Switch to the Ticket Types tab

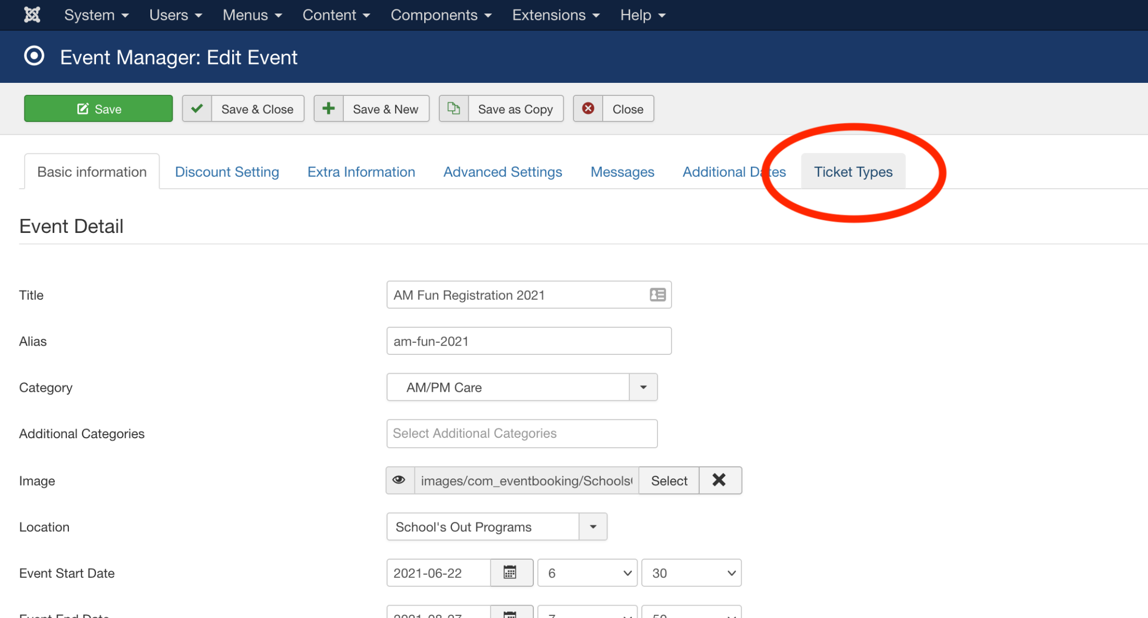[853, 172]
